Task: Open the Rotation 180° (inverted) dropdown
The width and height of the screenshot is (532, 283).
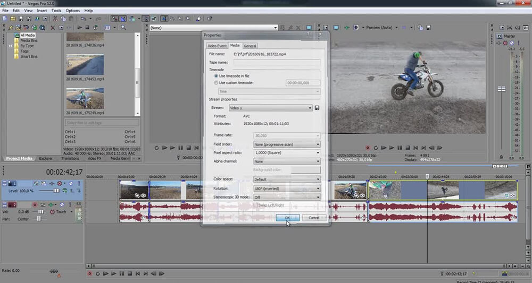Action: [287, 188]
